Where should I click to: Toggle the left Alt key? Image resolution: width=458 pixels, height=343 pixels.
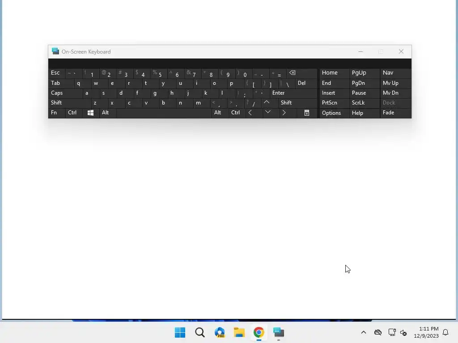coord(108,113)
